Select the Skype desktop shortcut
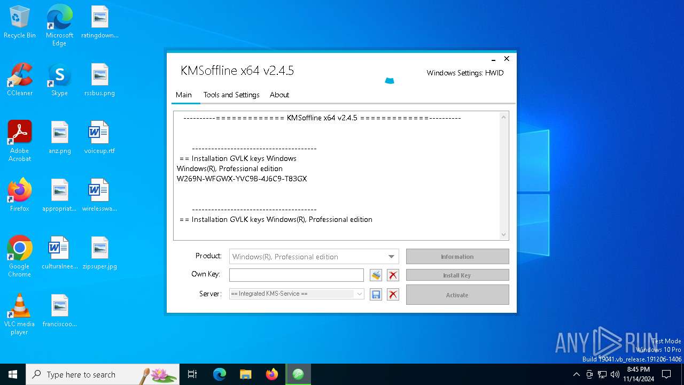Viewport: 684px width, 385px height. click(59, 80)
